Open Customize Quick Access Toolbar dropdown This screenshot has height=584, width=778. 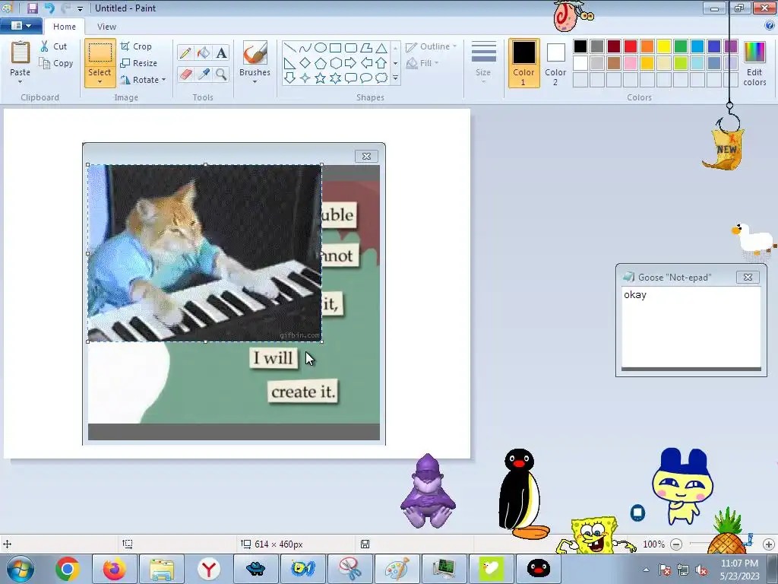(x=81, y=8)
